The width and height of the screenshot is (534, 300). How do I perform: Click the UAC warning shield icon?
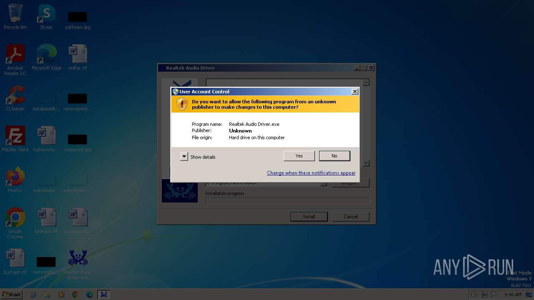pyautogui.click(x=182, y=104)
